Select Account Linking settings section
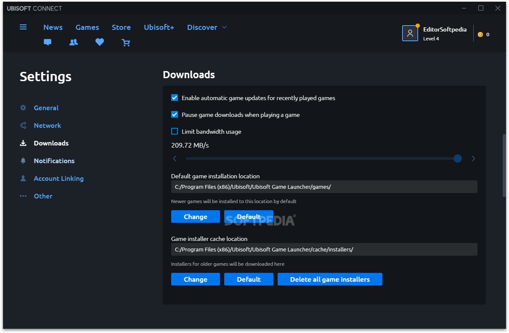The height and width of the screenshot is (333, 509). 59,178
